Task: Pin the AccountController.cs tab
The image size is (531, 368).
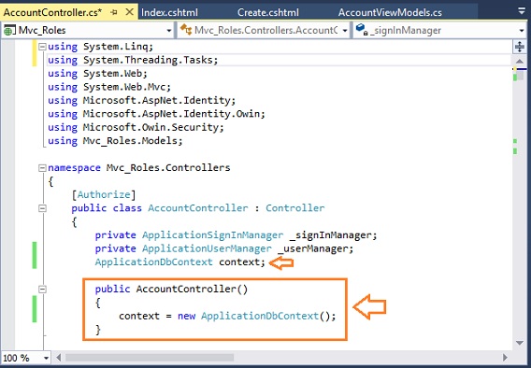Action: pyautogui.click(x=114, y=12)
